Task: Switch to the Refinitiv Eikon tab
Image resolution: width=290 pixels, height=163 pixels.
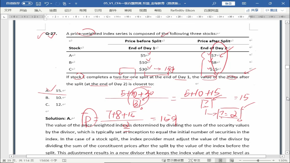Action: 182,11
